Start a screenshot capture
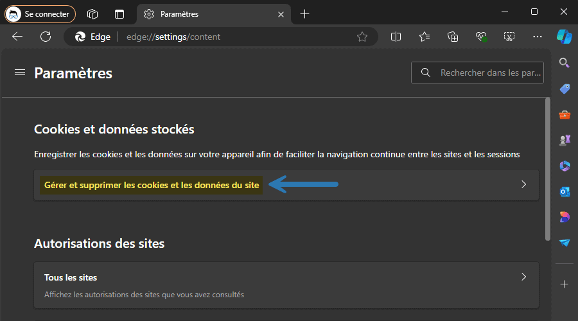Image resolution: width=578 pixels, height=321 pixels. (509, 37)
